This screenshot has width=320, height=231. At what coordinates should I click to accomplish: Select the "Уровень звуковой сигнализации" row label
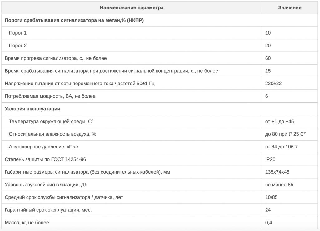click(x=46, y=185)
